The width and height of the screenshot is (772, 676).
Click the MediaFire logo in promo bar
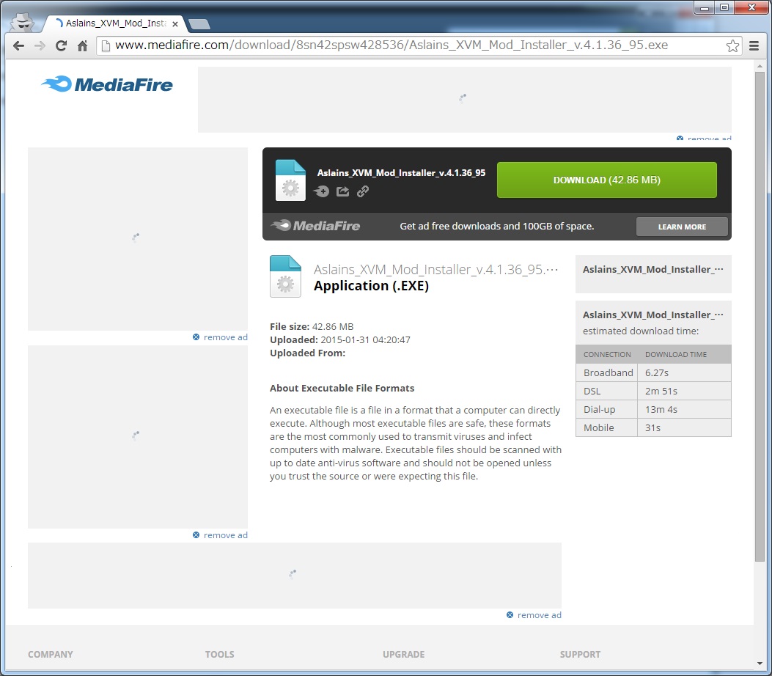pyautogui.click(x=315, y=226)
